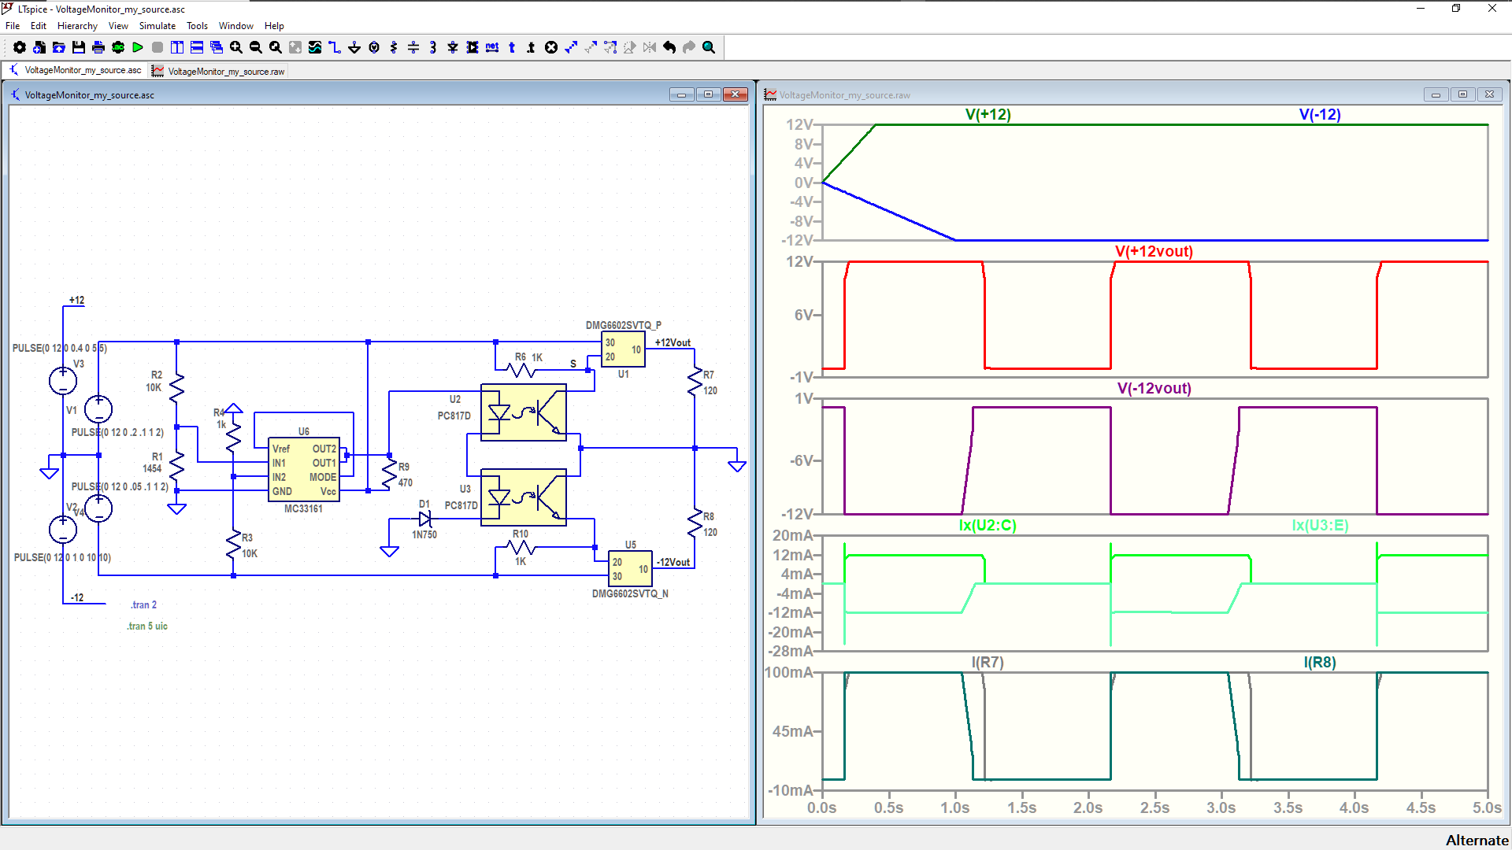Click the V(+12vout) trace label
The height and width of the screenshot is (850, 1512).
(1154, 251)
